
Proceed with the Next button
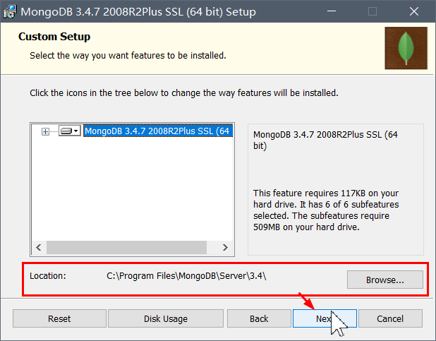coord(325,318)
